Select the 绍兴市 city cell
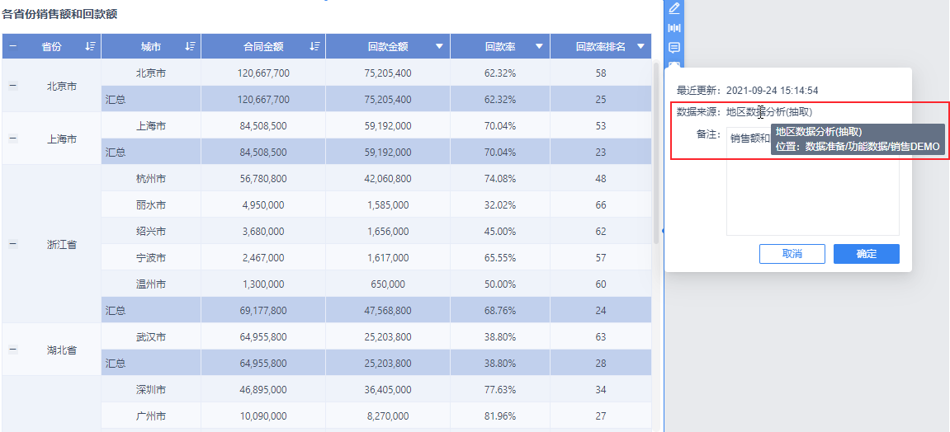950x432 pixels. pos(152,231)
